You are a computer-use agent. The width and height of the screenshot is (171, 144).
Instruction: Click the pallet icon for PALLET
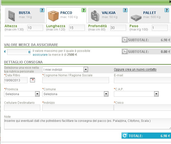[x=136, y=18]
